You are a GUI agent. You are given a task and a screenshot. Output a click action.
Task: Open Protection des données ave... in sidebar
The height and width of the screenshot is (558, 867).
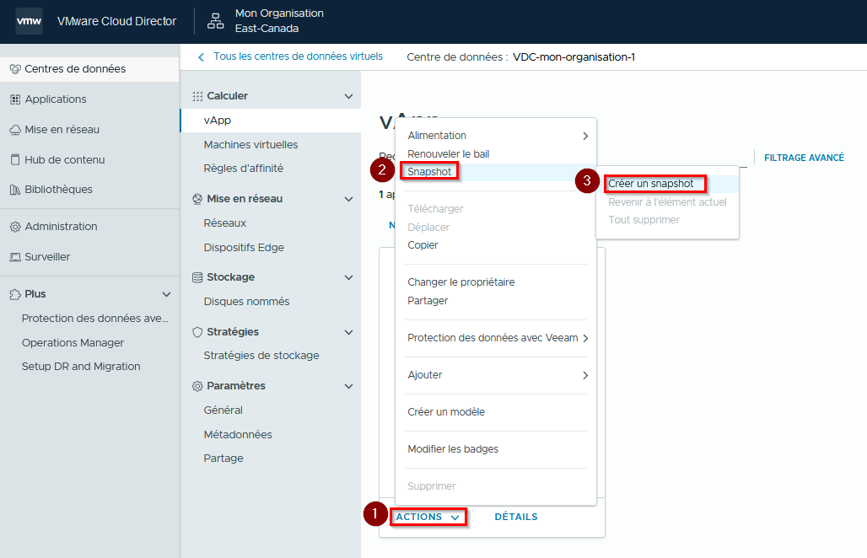tap(95, 319)
